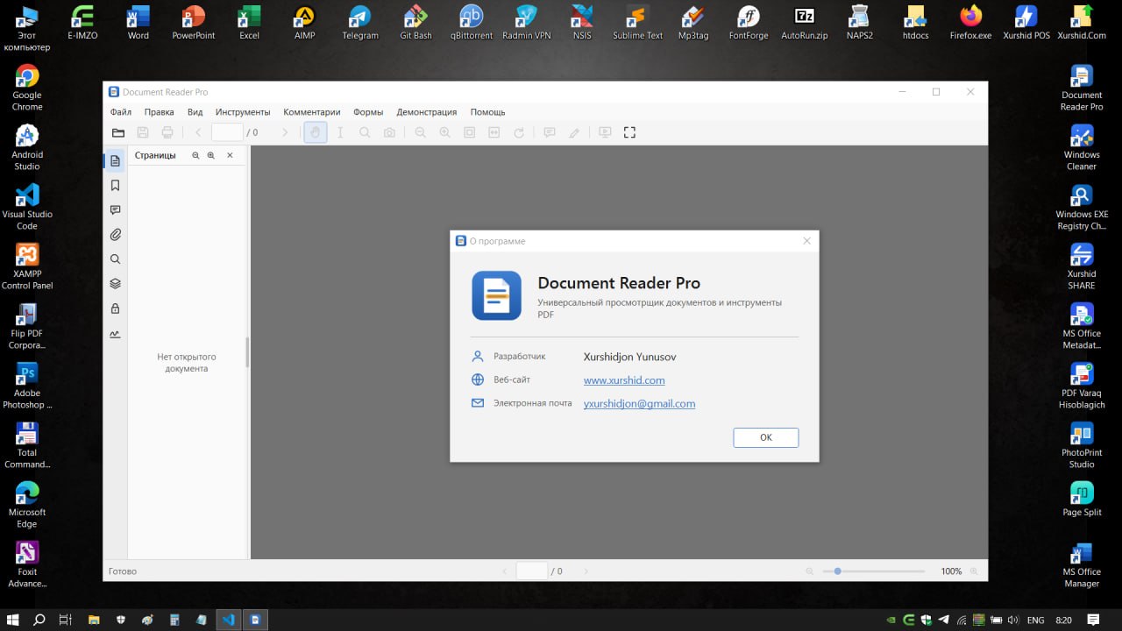This screenshot has height=631, width=1122.
Task: Click the presentation mode icon in toolbar
Action: point(605,132)
